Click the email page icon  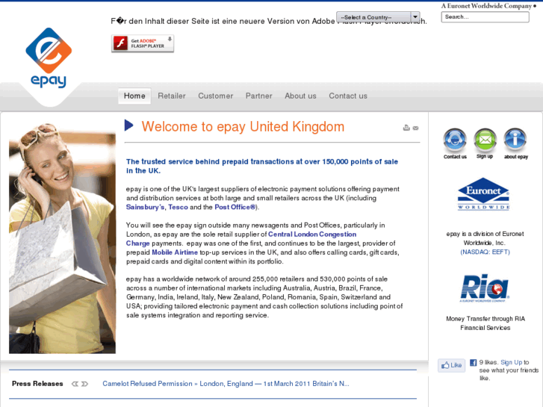pos(415,128)
